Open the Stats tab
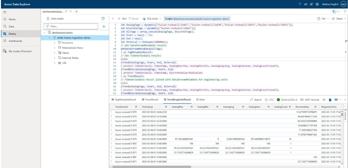The height and width of the screenshot is (168, 348). coord(200,100)
